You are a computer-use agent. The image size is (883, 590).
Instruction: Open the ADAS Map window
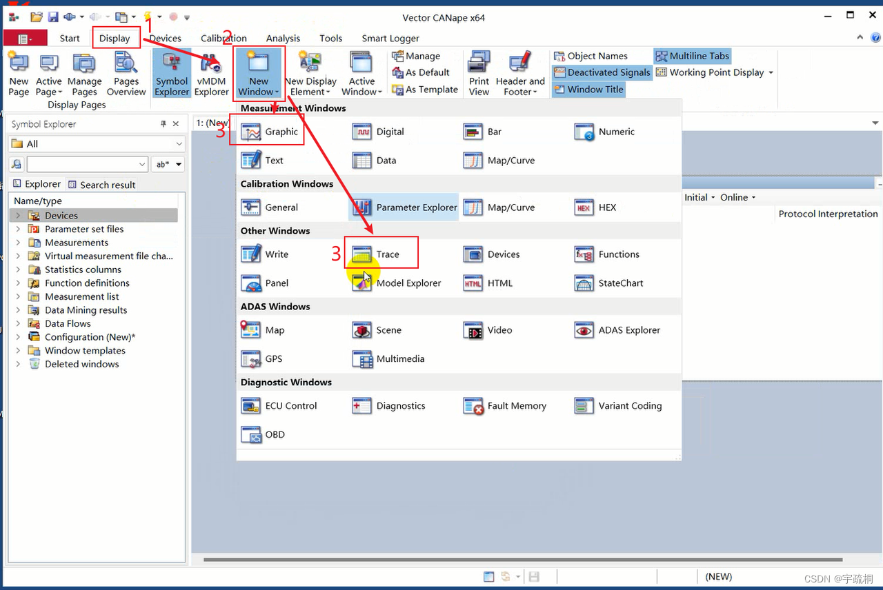point(263,330)
